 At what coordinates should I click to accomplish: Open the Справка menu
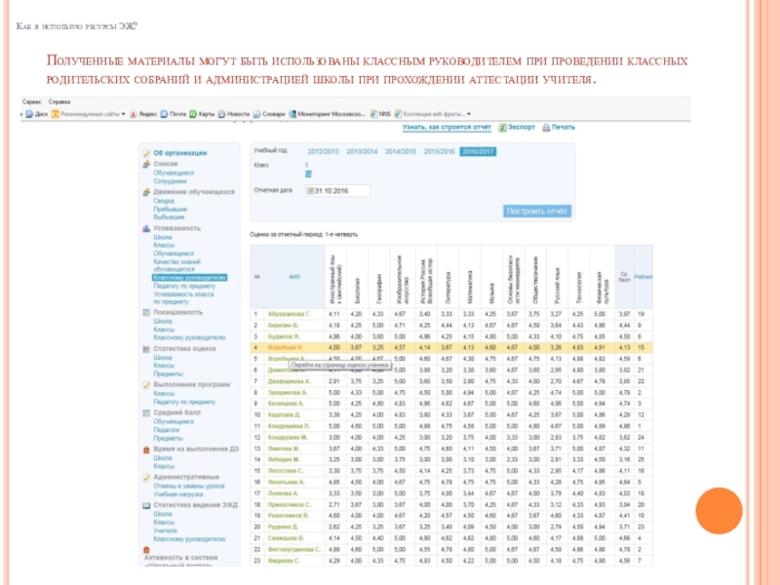point(58,101)
